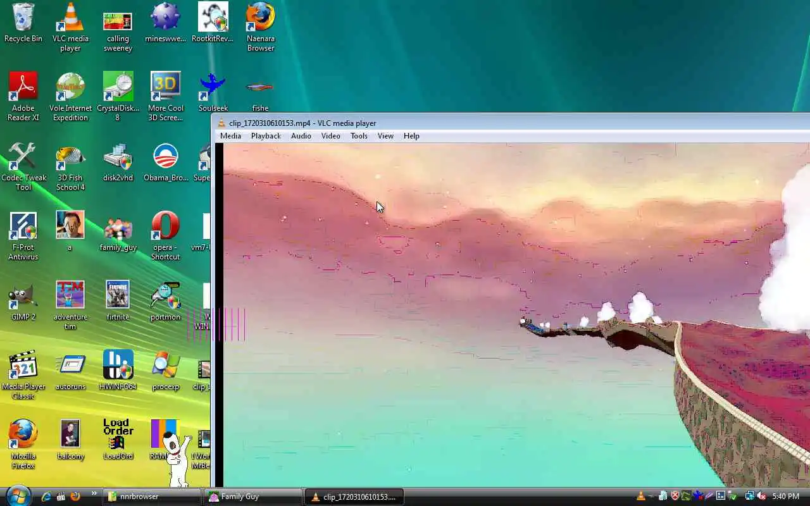Click the VLC cone tray icon
The height and width of the screenshot is (506, 810).
(x=641, y=497)
